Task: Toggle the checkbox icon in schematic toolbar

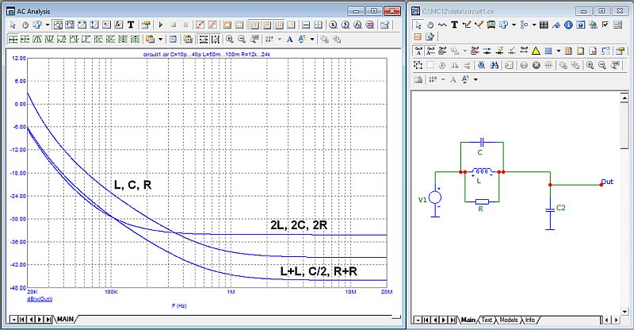Action: coord(605,25)
